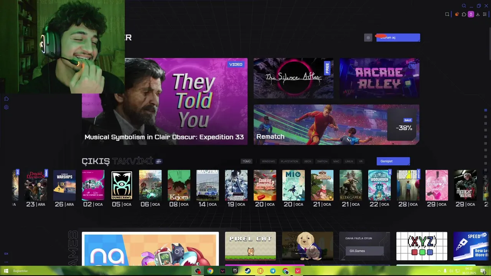
Task: Open the Speed game thumbnail
Action: coord(471,246)
